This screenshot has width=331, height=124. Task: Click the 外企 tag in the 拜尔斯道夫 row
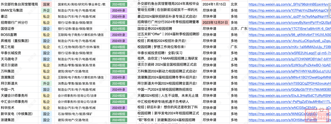point(47,84)
